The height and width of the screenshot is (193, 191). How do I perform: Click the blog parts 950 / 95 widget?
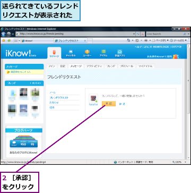(x=24, y=142)
